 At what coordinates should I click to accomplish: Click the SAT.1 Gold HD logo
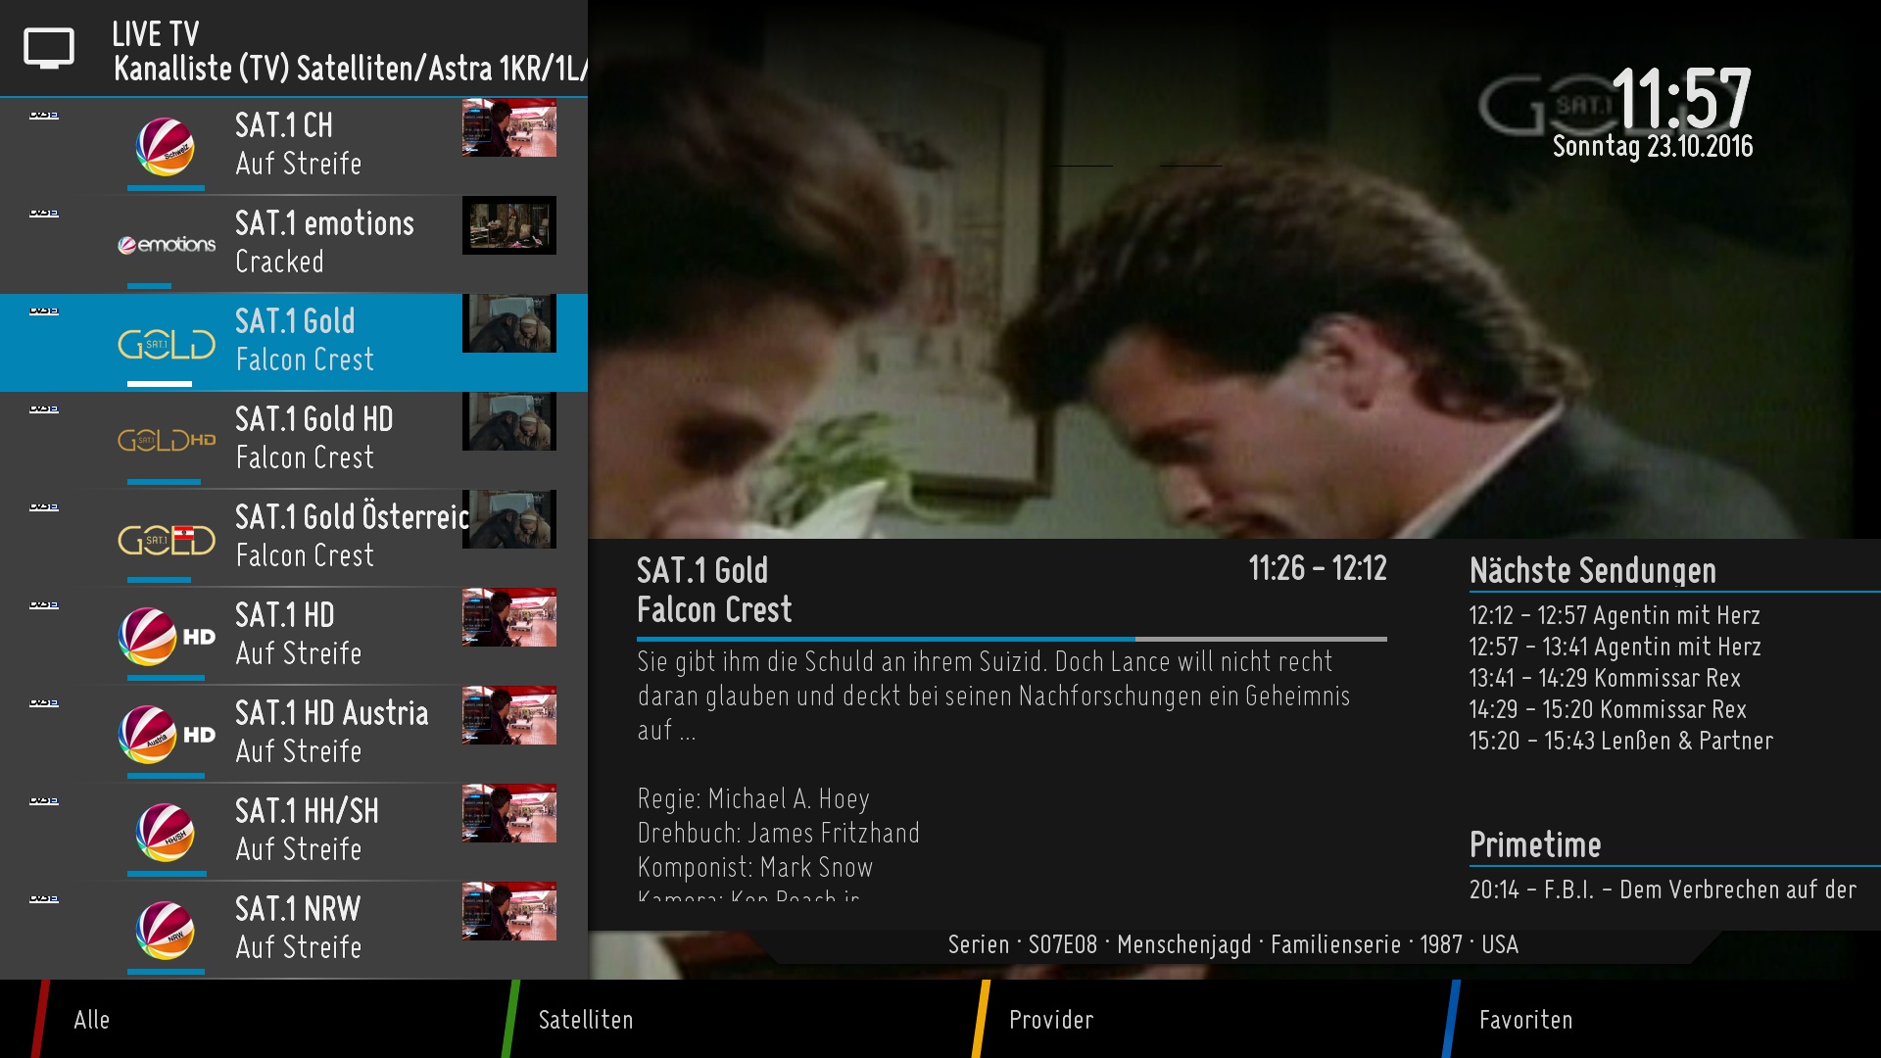[x=167, y=441]
